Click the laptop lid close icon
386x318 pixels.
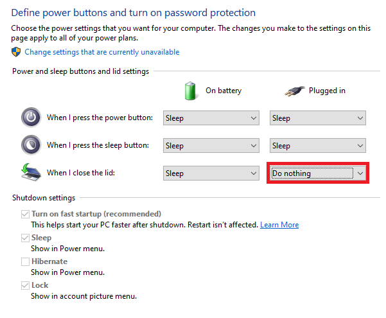(x=31, y=172)
